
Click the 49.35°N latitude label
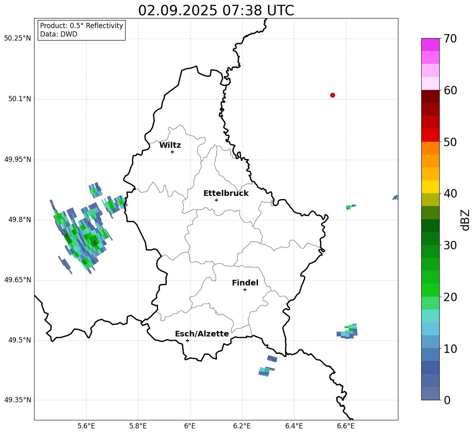click(18, 400)
